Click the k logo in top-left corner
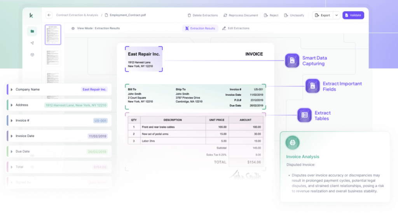 click(x=31, y=16)
